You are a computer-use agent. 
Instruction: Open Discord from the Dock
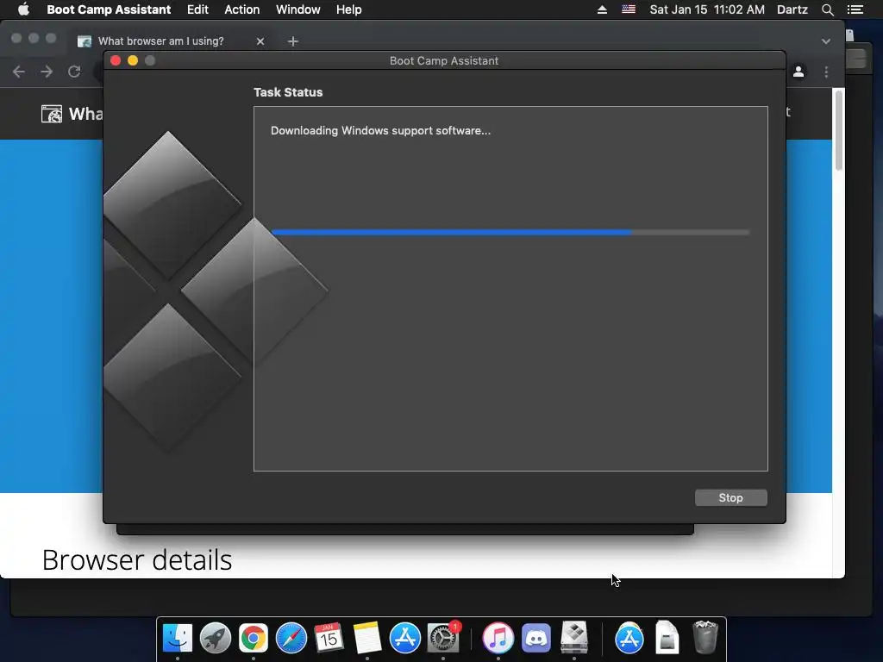coord(536,638)
